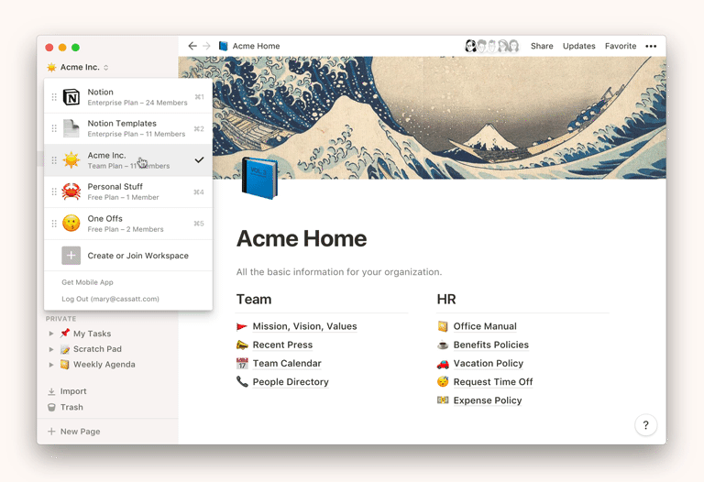Toggle Favorite for this page

tap(620, 46)
